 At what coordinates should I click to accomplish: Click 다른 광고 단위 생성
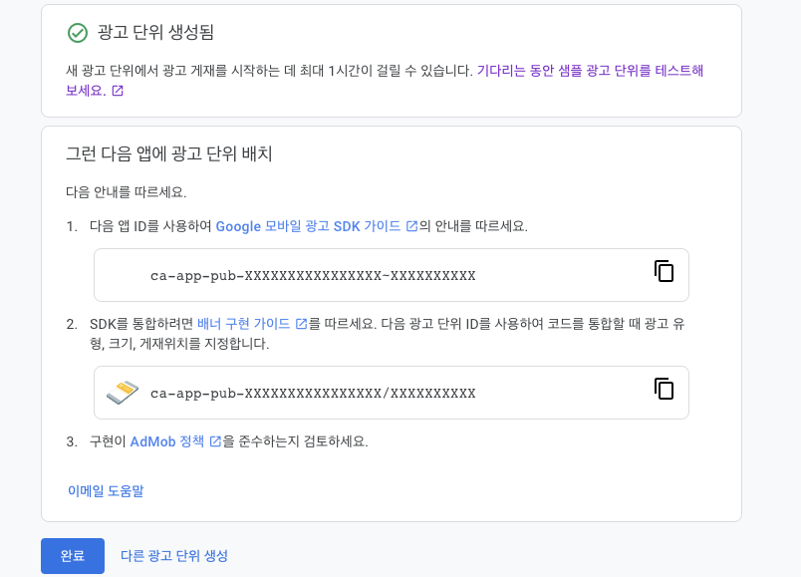coord(174,555)
